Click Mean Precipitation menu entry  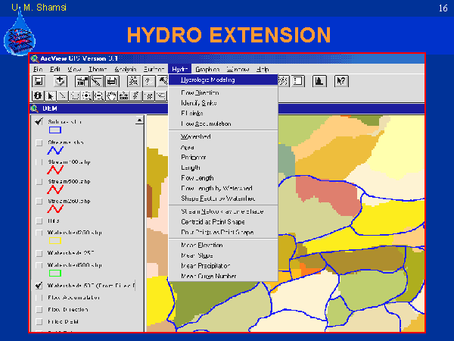207,266
